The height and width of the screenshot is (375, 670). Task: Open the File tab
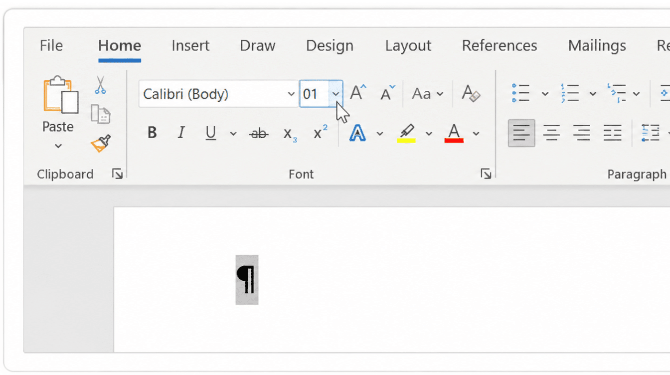(51, 46)
